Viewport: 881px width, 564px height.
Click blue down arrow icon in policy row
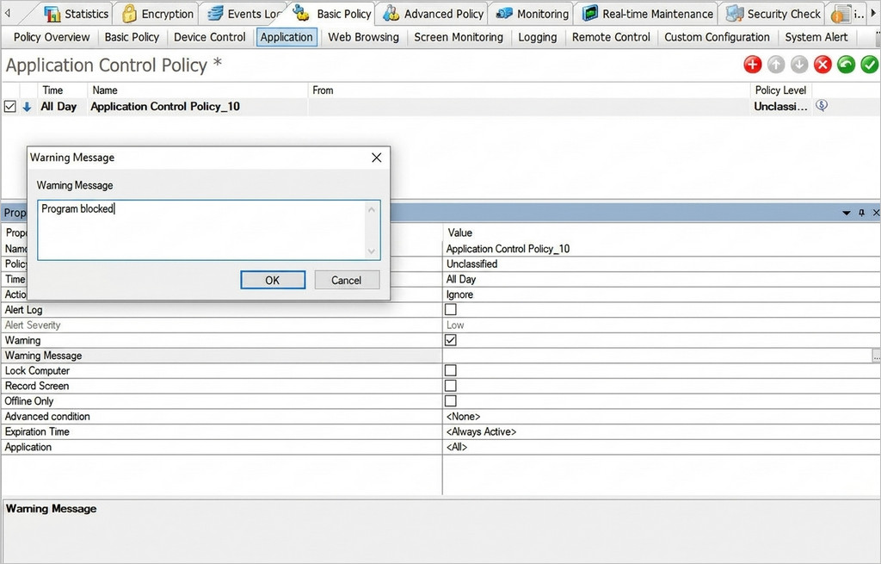coord(27,107)
